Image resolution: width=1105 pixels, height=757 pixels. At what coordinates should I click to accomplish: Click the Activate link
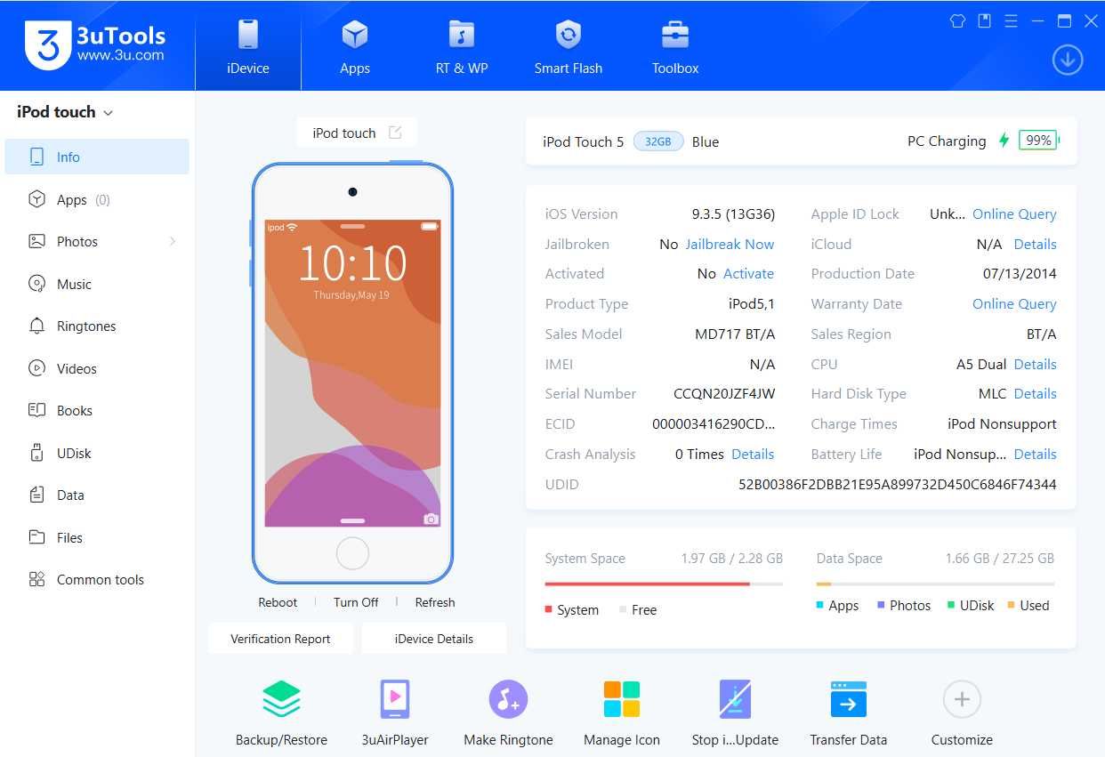pos(748,273)
